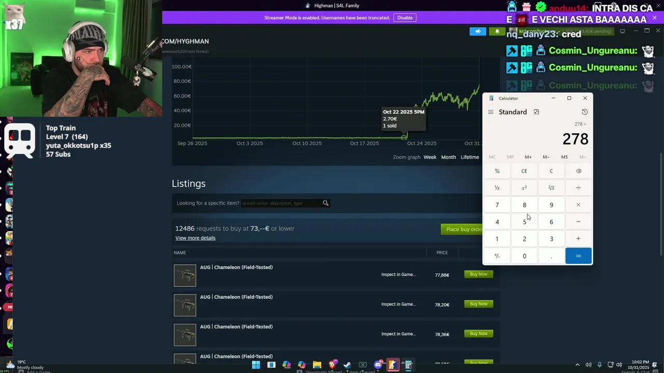Sort listings by the NAME column header
This screenshot has width=664, height=373.
click(179, 253)
